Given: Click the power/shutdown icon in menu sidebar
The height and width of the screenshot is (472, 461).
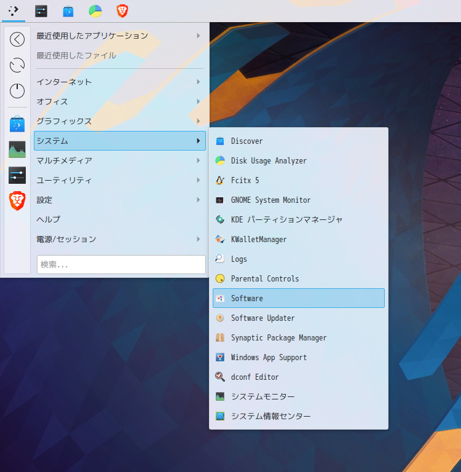Looking at the screenshot, I should [17, 90].
